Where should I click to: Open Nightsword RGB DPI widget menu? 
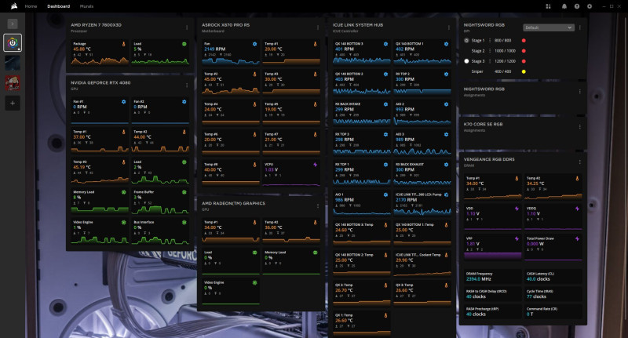579,27
